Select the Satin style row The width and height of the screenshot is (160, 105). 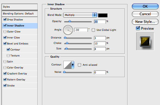[20, 62]
